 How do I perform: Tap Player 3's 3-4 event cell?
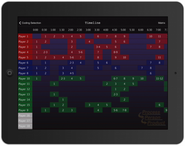click(x=98, y=47)
